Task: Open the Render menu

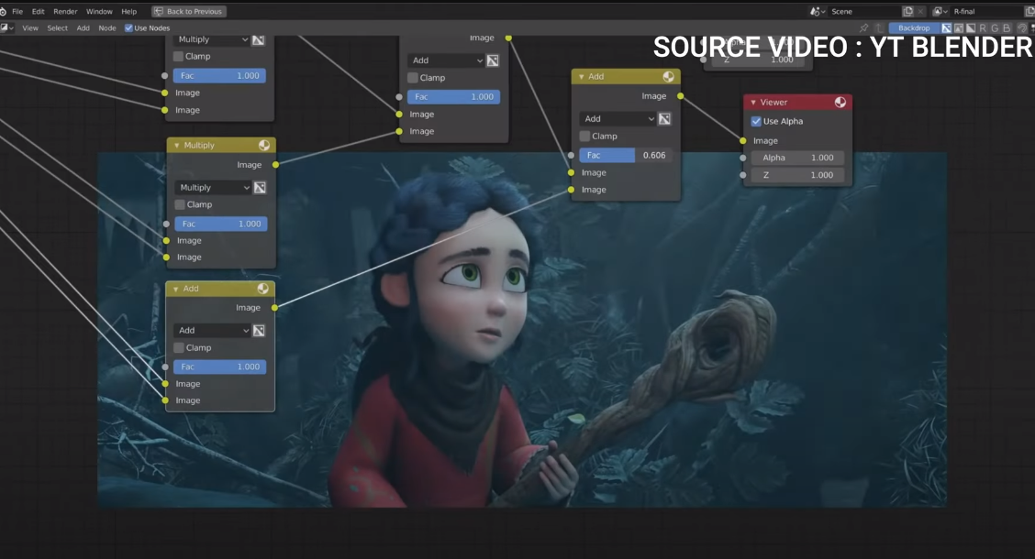Action: pos(65,11)
